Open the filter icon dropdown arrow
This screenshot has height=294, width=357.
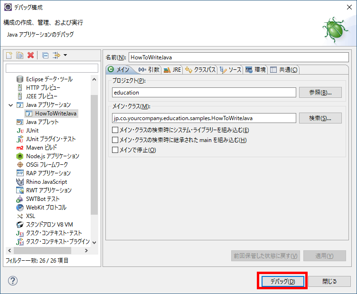[66, 55]
